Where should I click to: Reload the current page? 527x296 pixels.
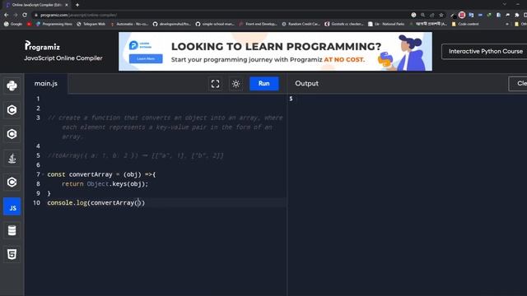click(25, 15)
